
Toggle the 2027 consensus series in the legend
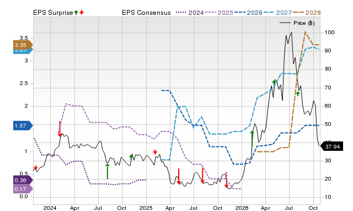[277, 13]
